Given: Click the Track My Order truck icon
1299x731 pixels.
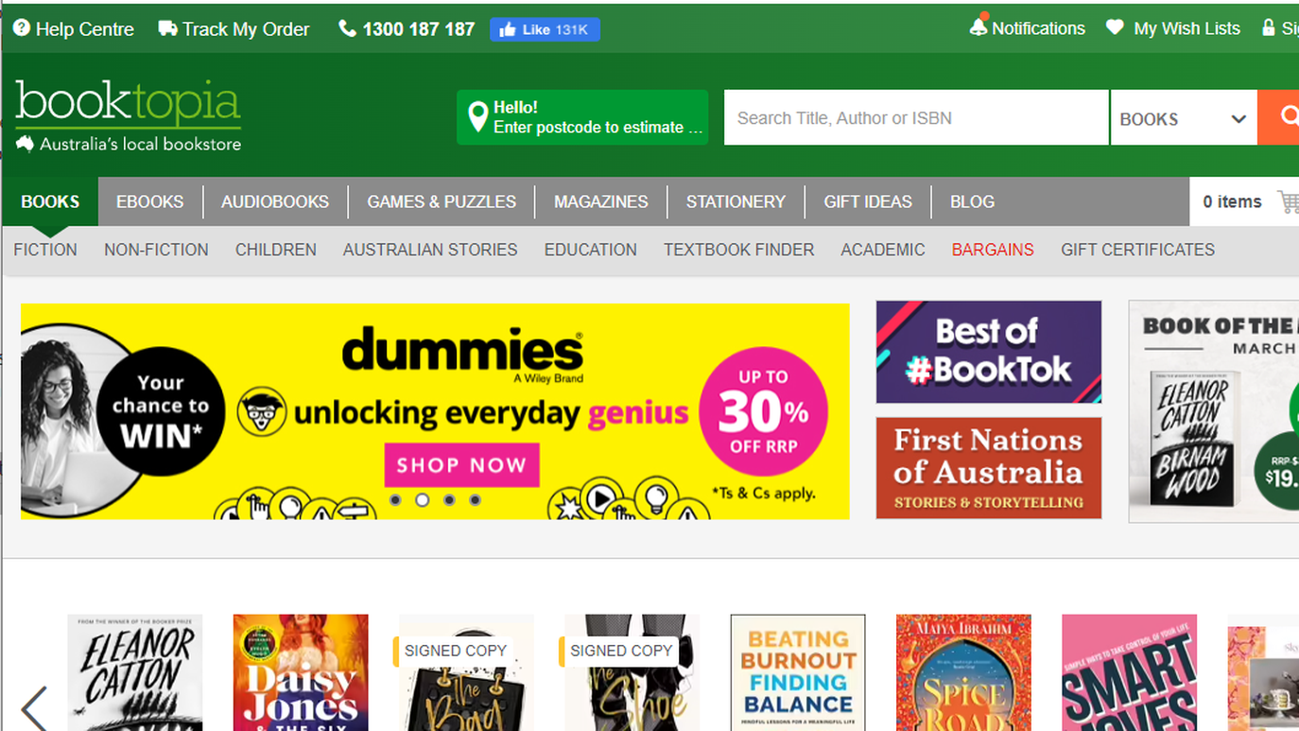Looking at the screenshot, I should [x=167, y=28].
